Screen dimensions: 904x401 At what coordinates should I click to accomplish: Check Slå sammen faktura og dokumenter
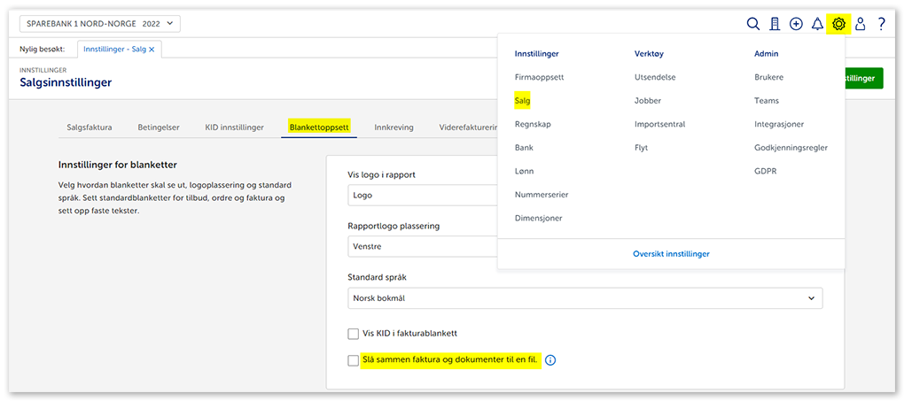click(x=354, y=360)
